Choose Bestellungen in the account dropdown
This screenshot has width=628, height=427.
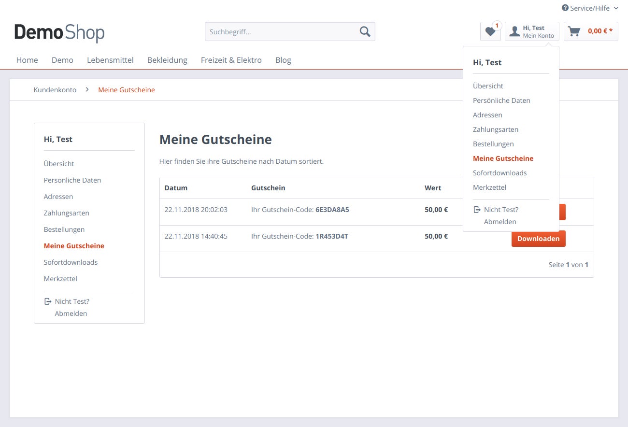tap(493, 144)
